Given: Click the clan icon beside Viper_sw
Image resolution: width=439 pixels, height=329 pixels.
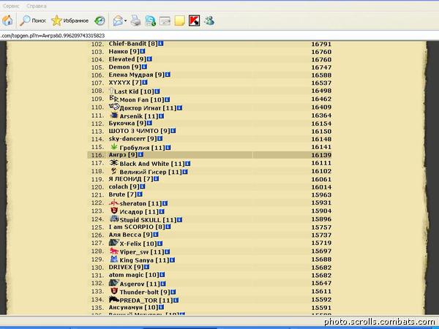Looking at the screenshot, I should (x=113, y=251).
